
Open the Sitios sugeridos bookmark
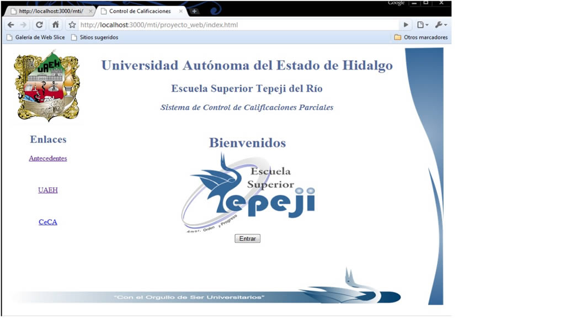(95, 37)
